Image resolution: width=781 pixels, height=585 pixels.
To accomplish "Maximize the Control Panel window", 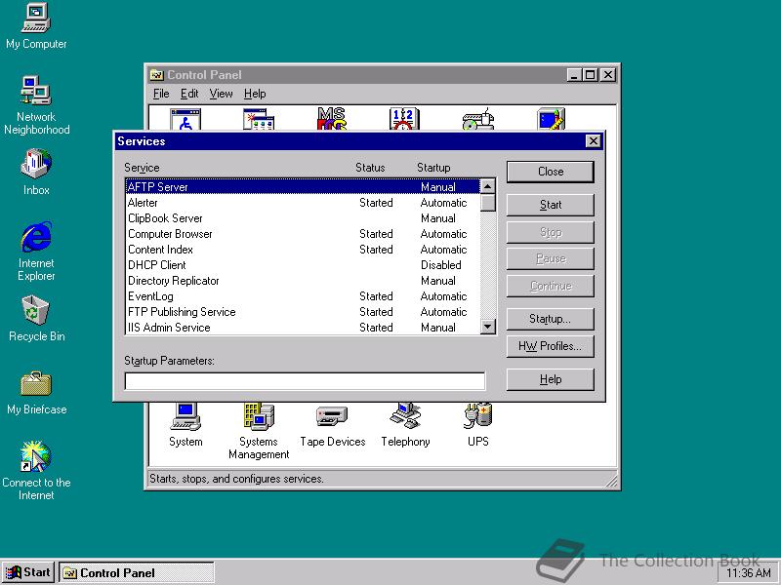I will [591, 75].
